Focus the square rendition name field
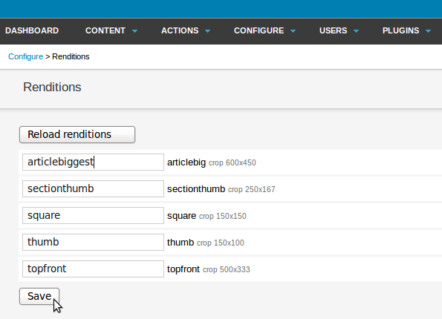Image resolution: width=442 pixels, height=319 pixels. click(x=93, y=215)
